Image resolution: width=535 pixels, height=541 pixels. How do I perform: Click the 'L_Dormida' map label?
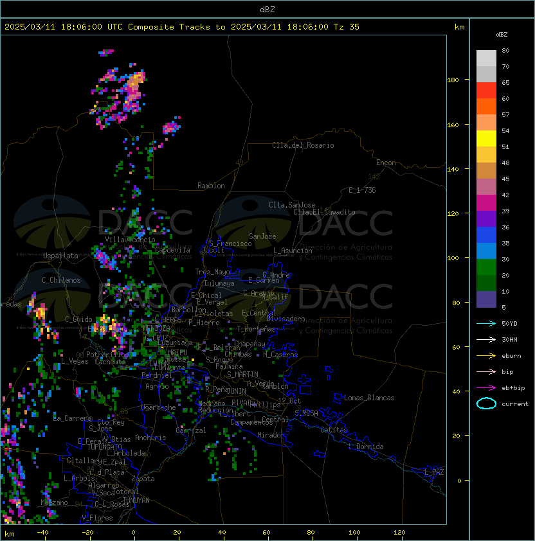point(366,447)
